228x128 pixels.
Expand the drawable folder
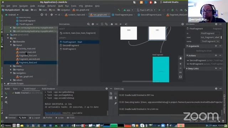click(x=11, y=42)
